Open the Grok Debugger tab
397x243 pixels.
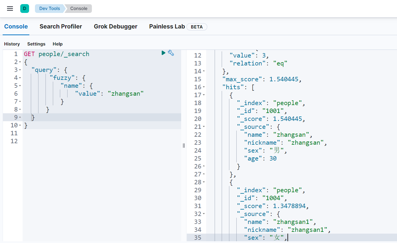click(115, 26)
